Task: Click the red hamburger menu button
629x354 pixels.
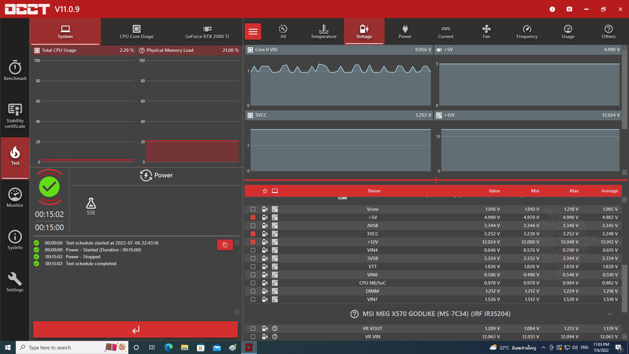Action: coord(253,31)
